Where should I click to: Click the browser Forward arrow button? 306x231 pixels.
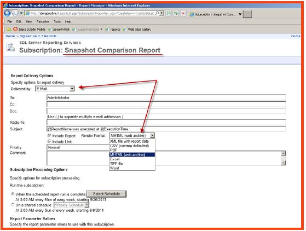[15, 13]
